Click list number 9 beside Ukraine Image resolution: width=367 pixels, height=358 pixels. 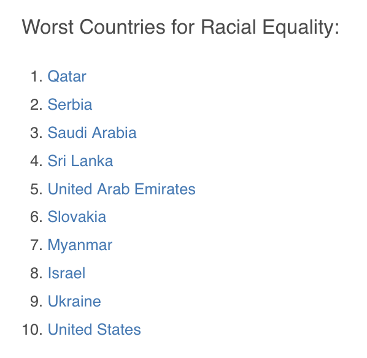[36, 301]
